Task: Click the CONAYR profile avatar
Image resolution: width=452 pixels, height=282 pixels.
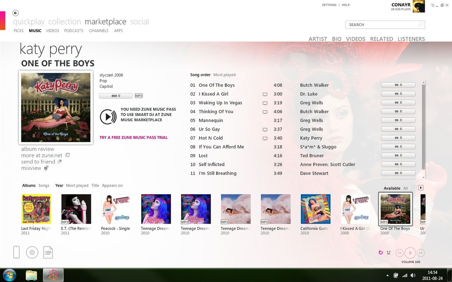Action: (x=419, y=7)
